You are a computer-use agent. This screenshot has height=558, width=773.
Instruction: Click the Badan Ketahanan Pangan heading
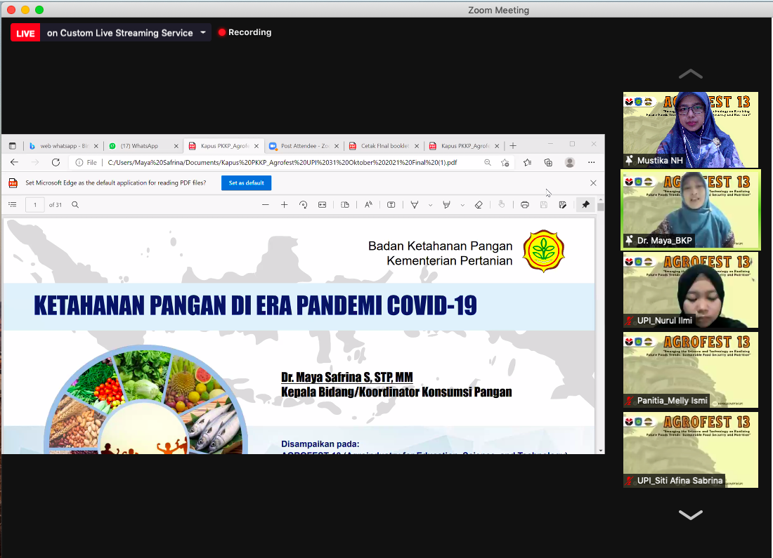click(440, 246)
